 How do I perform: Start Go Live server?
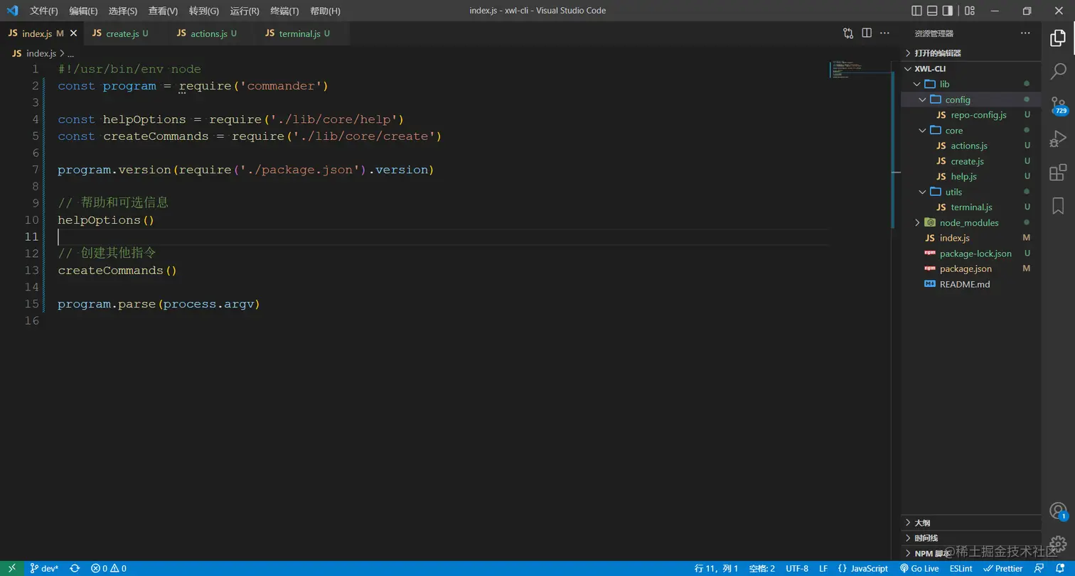click(x=919, y=568)
